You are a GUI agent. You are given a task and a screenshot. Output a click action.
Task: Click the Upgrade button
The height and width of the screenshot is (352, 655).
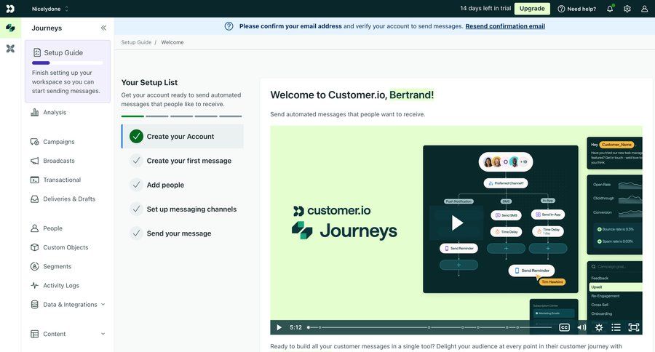tap(532, 8)
